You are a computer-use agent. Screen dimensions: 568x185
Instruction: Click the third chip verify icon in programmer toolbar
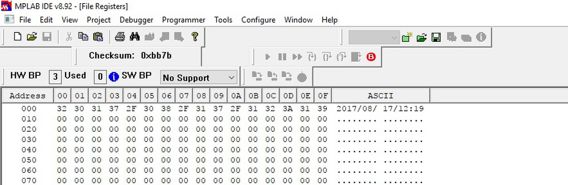pyautogui.click(x=287, y=77)
